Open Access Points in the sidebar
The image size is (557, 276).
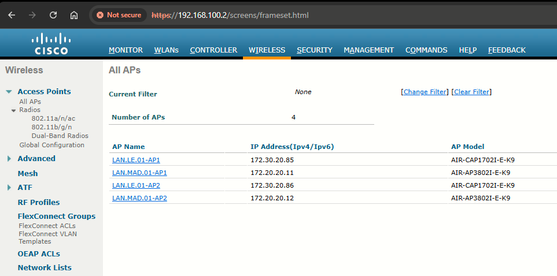[x=44, y=92]
